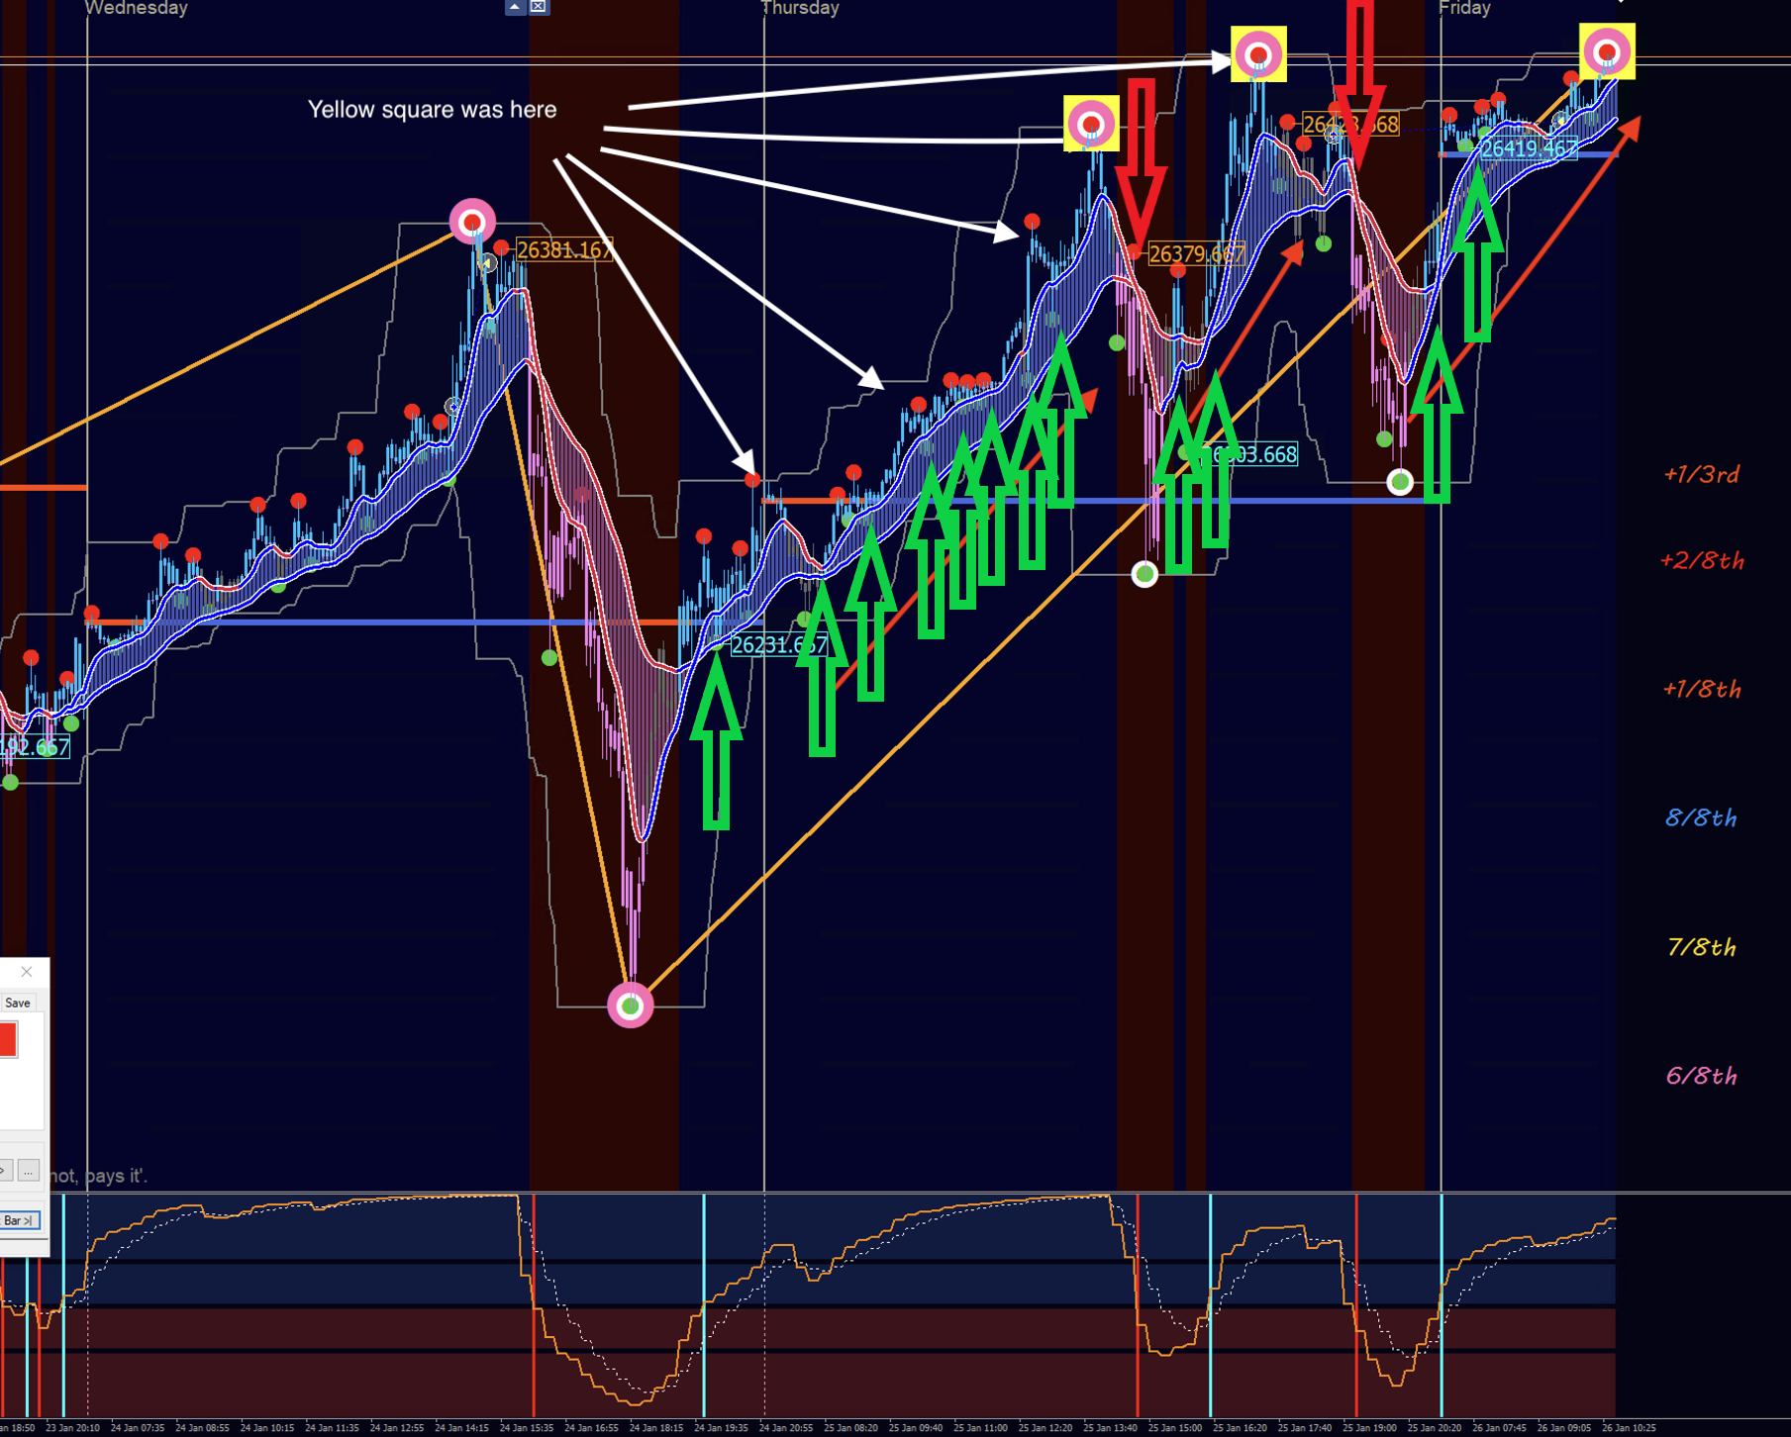The width and height of the screenshot is (1791, 1437).
Task: Click the pink-ringed green marker at the chart's lowest point
Action: tap(631, 1006)
